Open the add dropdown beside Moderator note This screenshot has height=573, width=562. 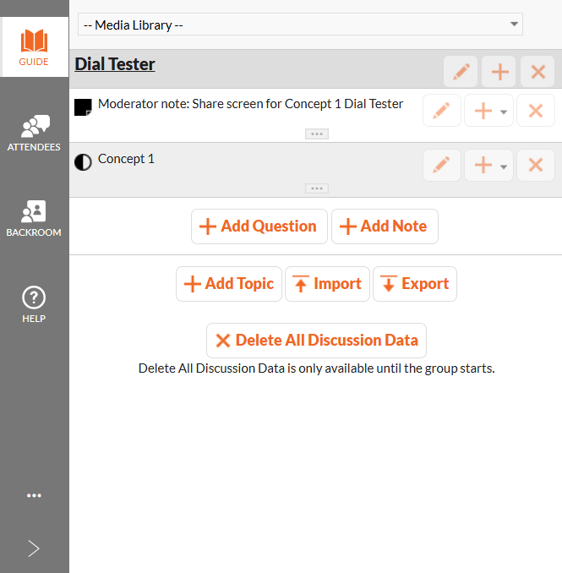tap(489, 111)
